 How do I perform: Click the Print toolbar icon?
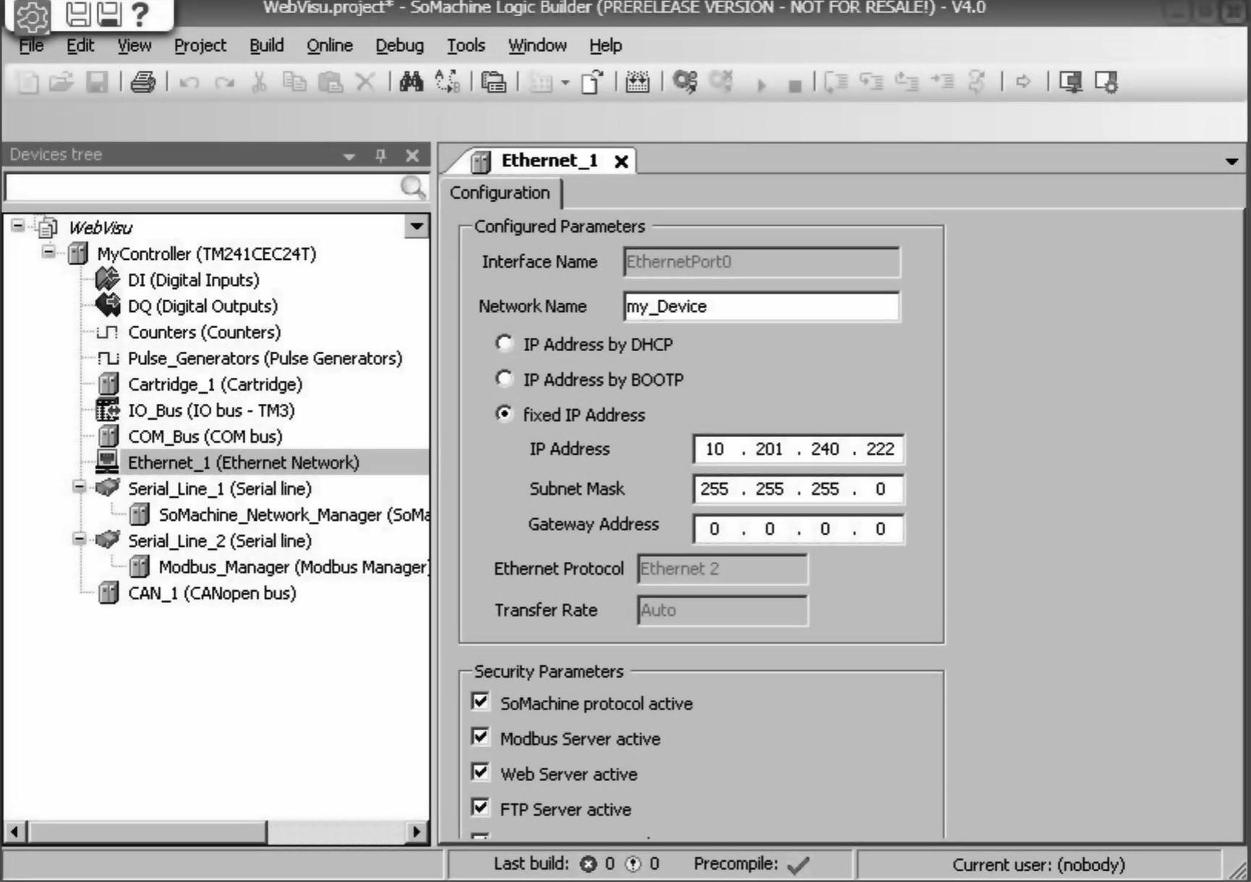(142, 82)
